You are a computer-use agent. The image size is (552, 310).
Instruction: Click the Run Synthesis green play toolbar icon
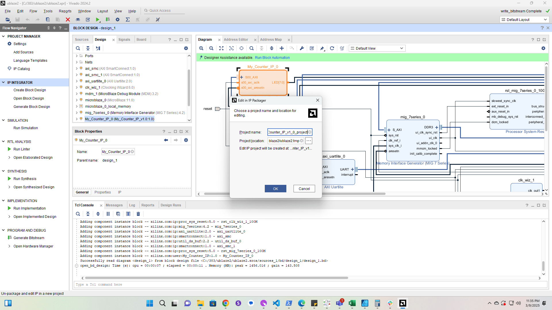click(98, 20)
